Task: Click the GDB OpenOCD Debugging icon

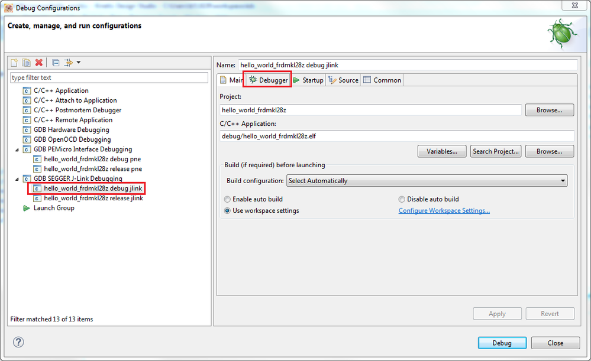Action: (x=27, y=139)
